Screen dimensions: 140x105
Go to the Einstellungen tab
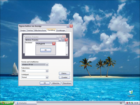pos(61,30)
